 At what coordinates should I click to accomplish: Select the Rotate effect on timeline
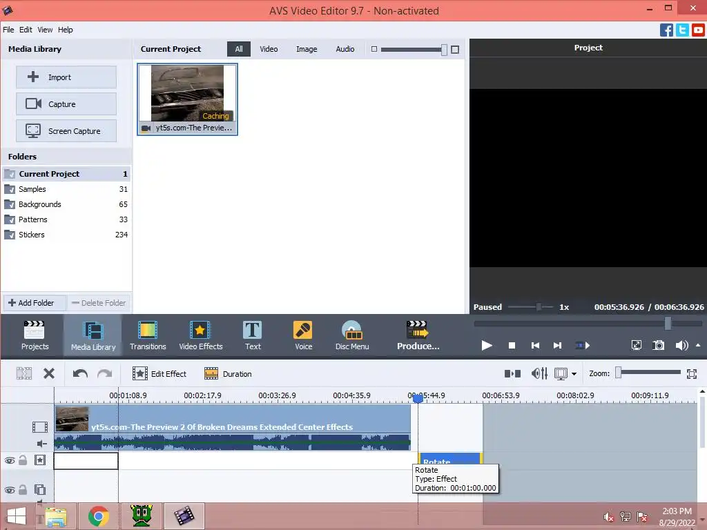[x=450, y=458]
